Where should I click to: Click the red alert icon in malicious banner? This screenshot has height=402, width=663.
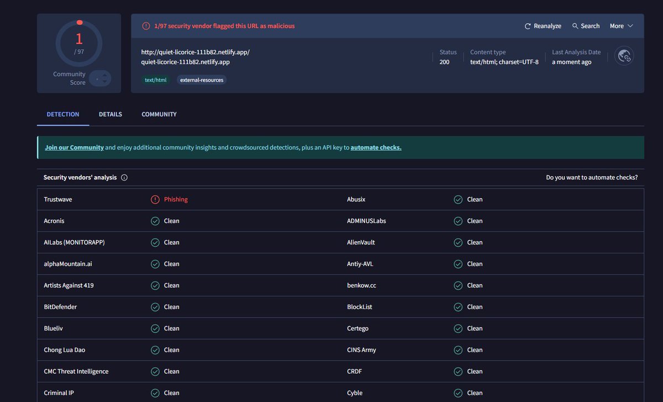coord(146,26)
